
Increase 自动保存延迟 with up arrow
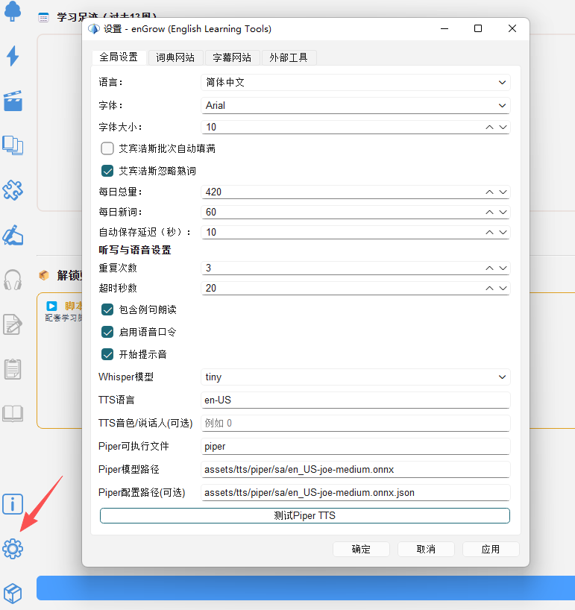point(489,233)
